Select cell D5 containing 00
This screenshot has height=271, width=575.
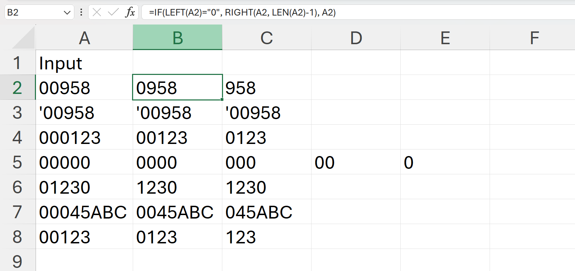tap(356, 162)
